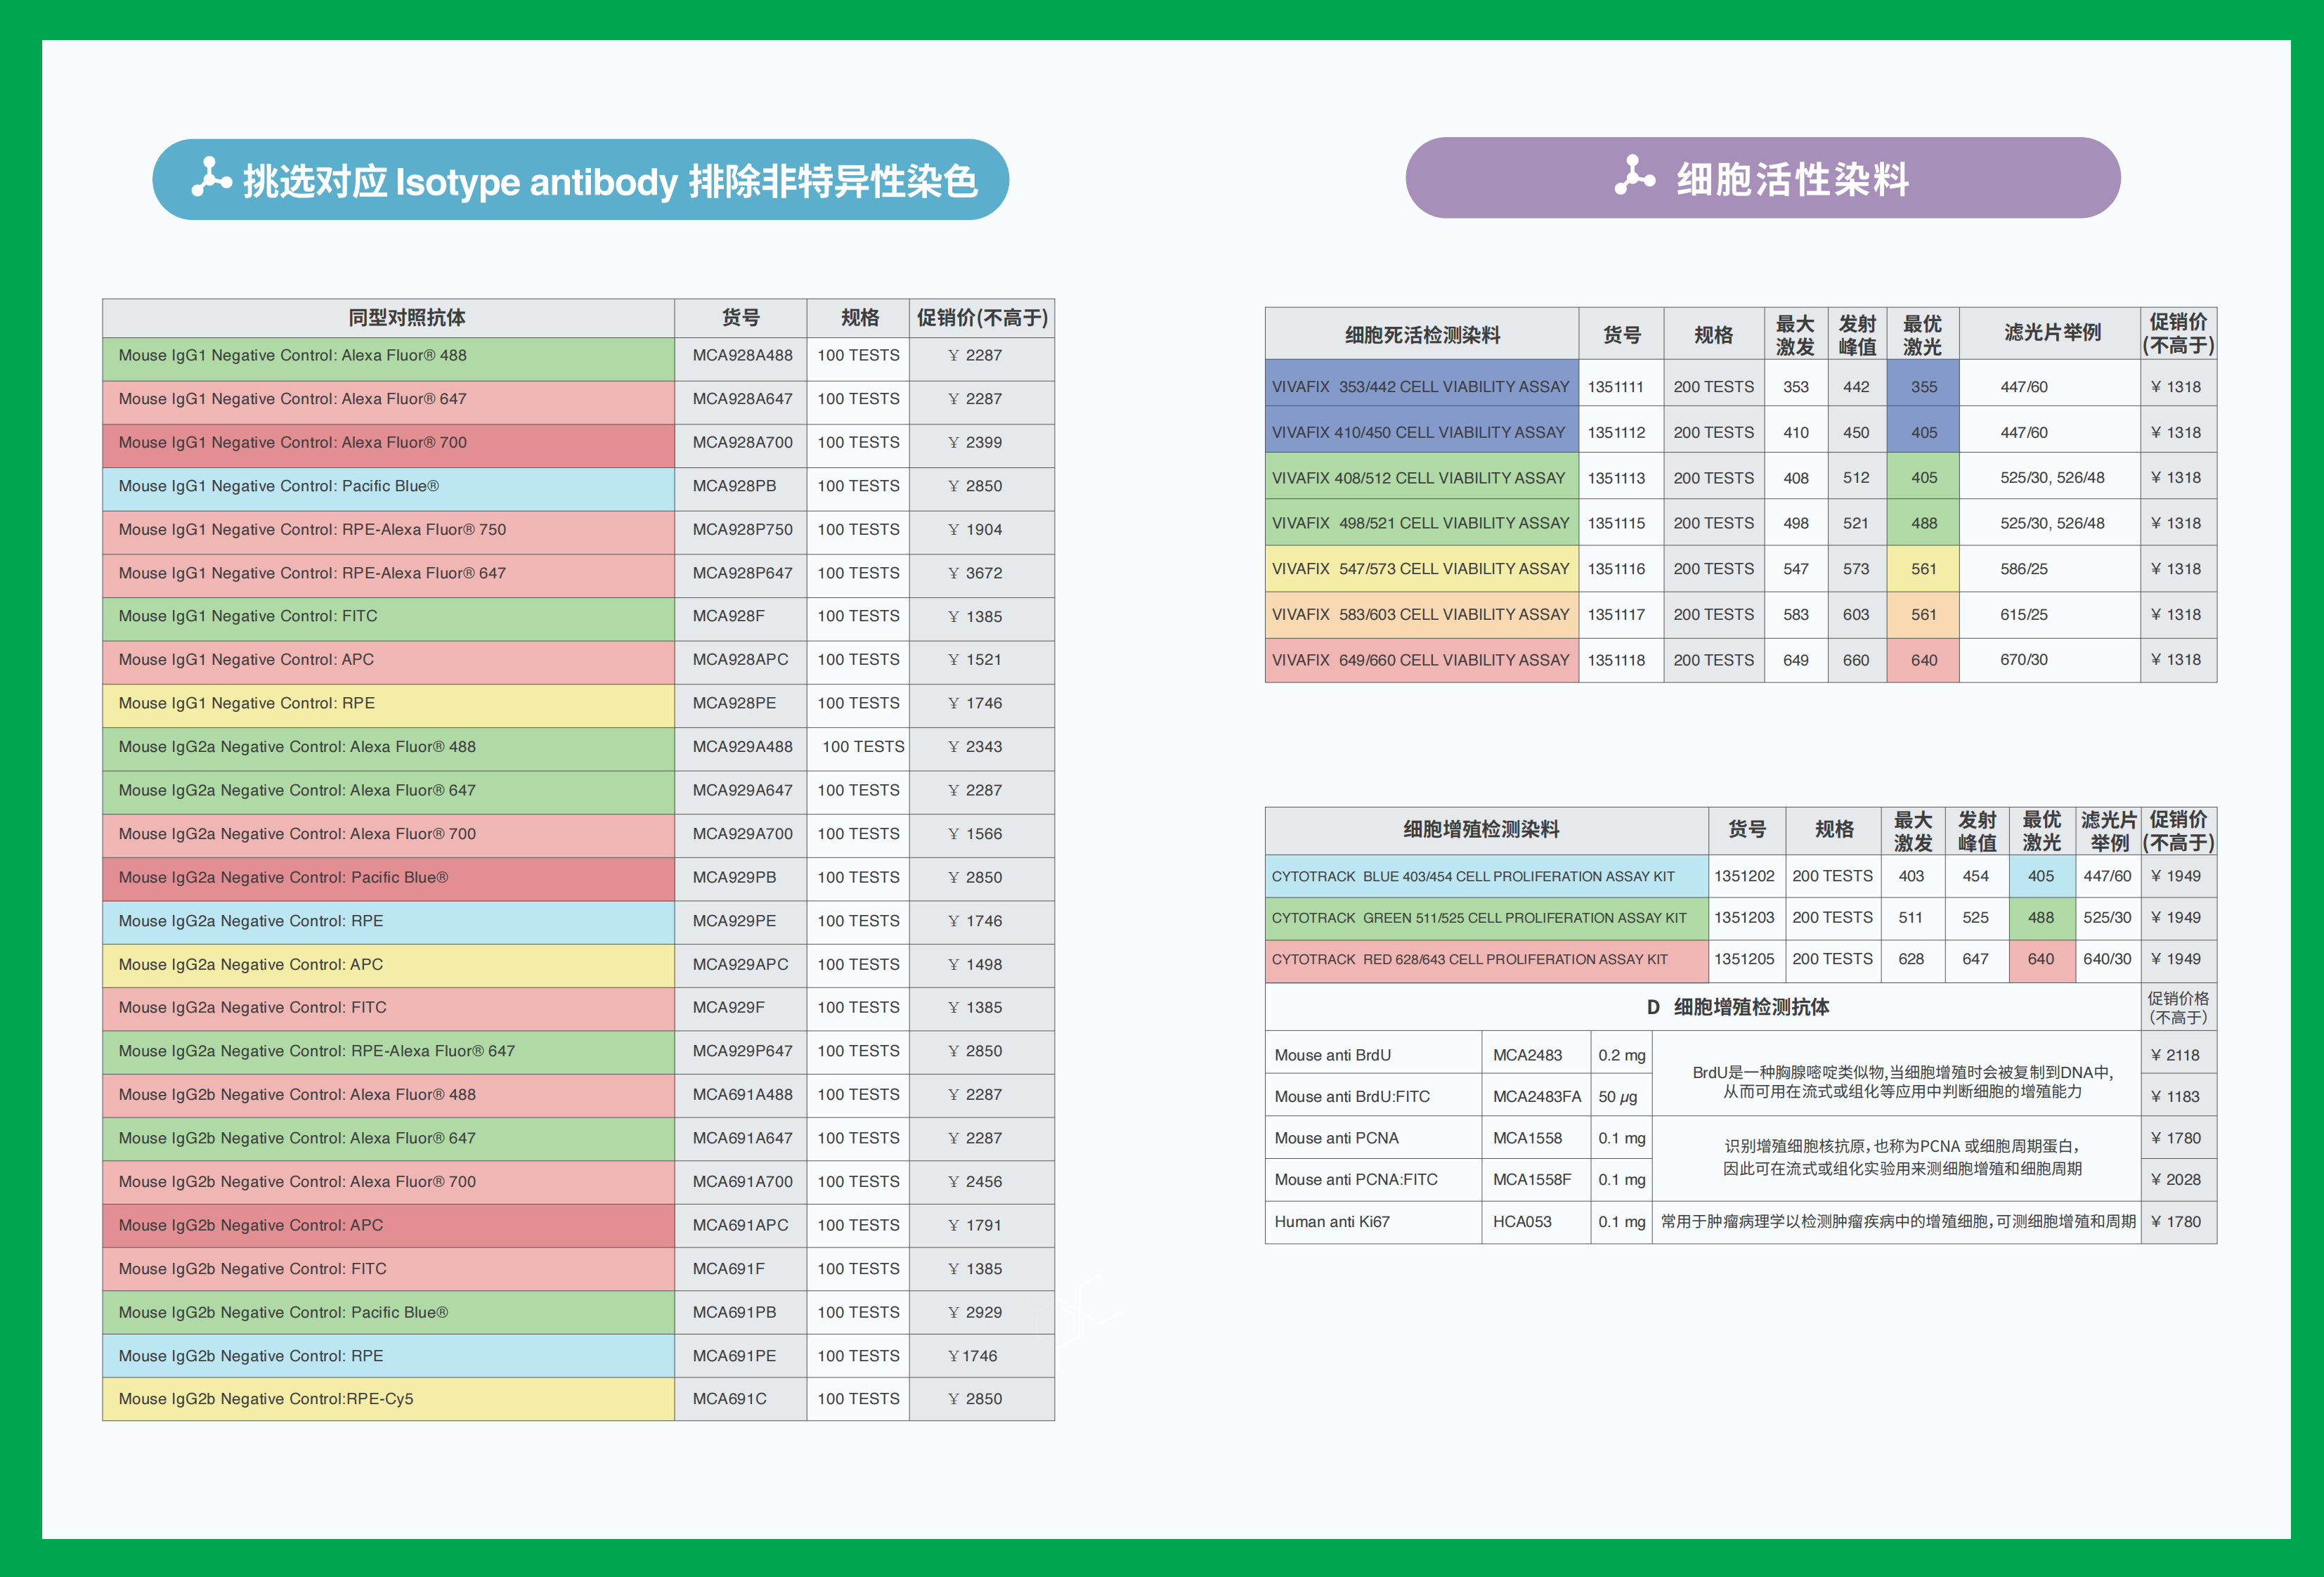This screenshot has width=2324, height=1577.
Task: Click the 细胞增殖检测染料 table header
Action: [x=1480, y=829]
